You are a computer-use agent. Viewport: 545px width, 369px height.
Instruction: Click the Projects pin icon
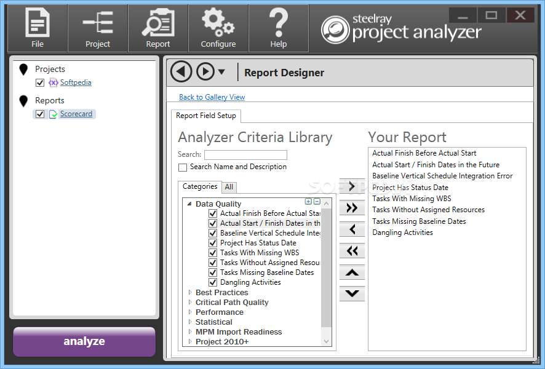[23, 69]
